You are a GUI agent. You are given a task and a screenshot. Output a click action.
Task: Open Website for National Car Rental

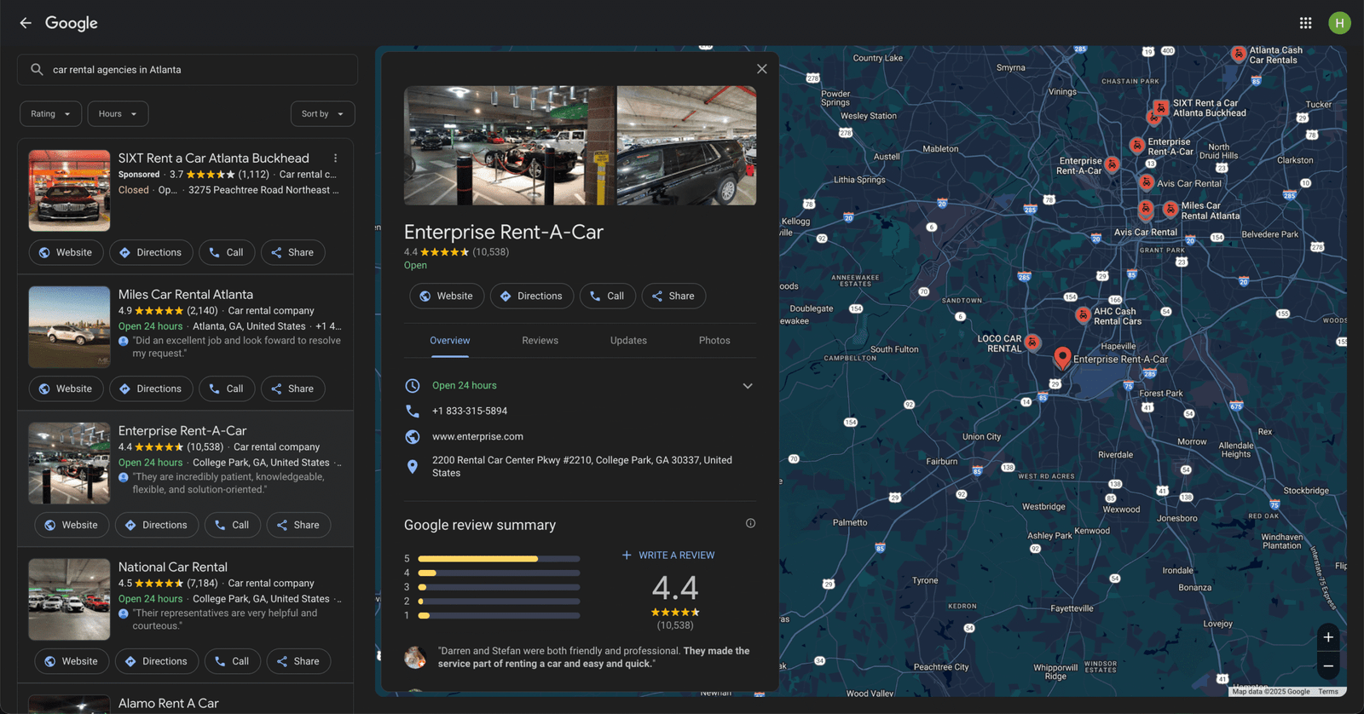coord(72,661)
